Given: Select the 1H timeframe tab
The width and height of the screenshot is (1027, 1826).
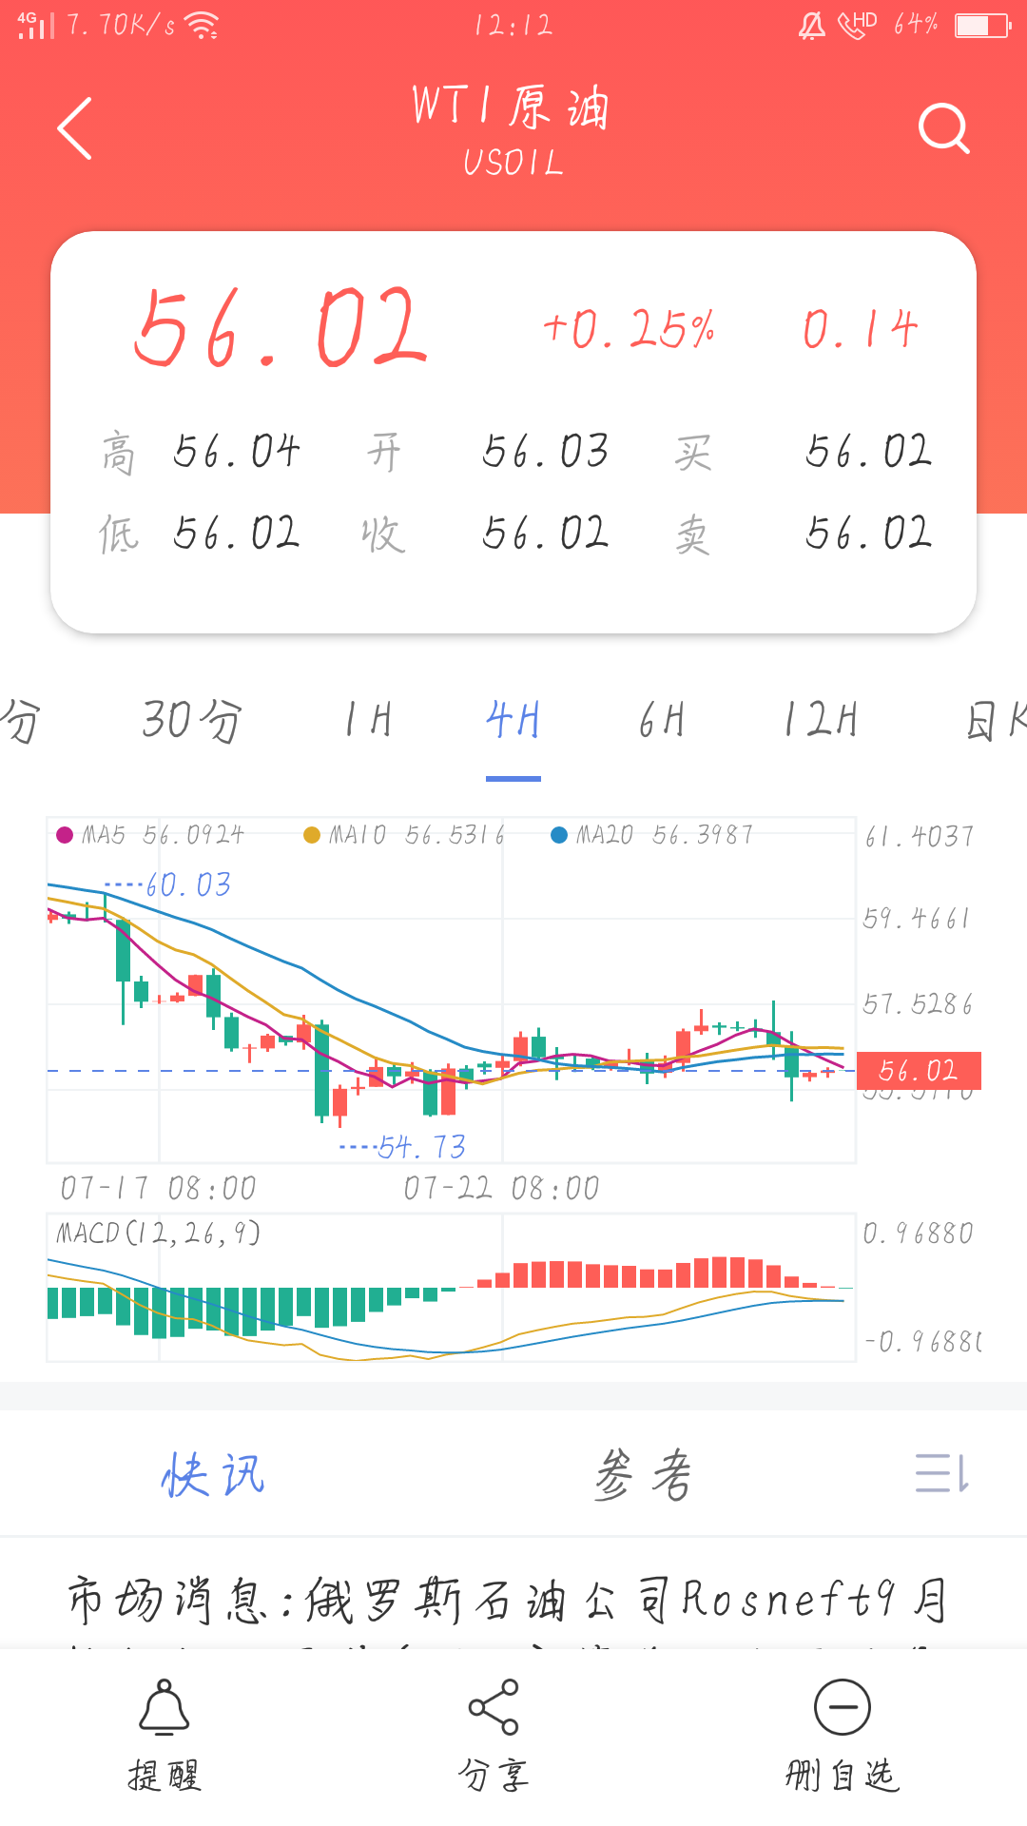Looking at the screenshot, I should coord(368,720).
